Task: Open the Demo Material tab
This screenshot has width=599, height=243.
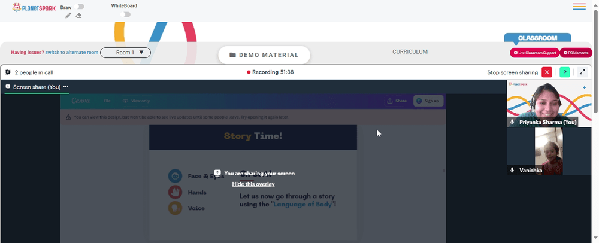Action: [x=264, y=55]
